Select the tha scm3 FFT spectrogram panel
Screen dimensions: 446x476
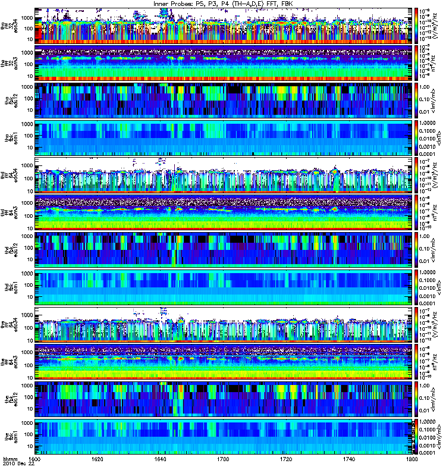(x=224, y=64)
